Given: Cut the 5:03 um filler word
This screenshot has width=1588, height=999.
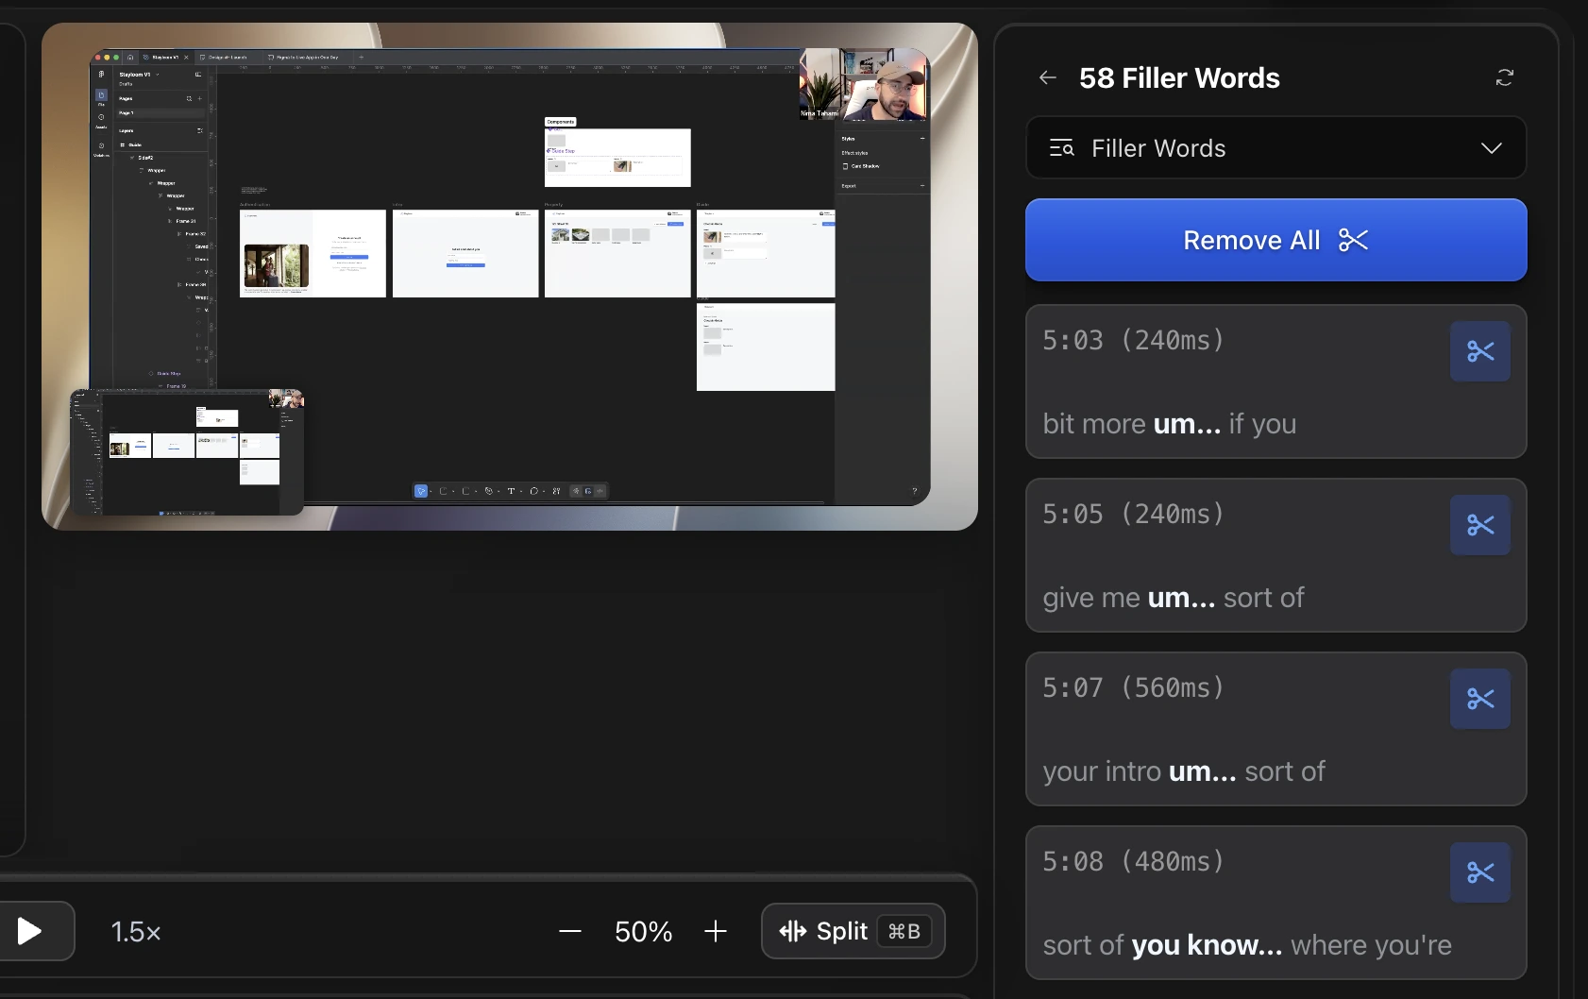Looking at the screenshot, I should click(1480, 351).
